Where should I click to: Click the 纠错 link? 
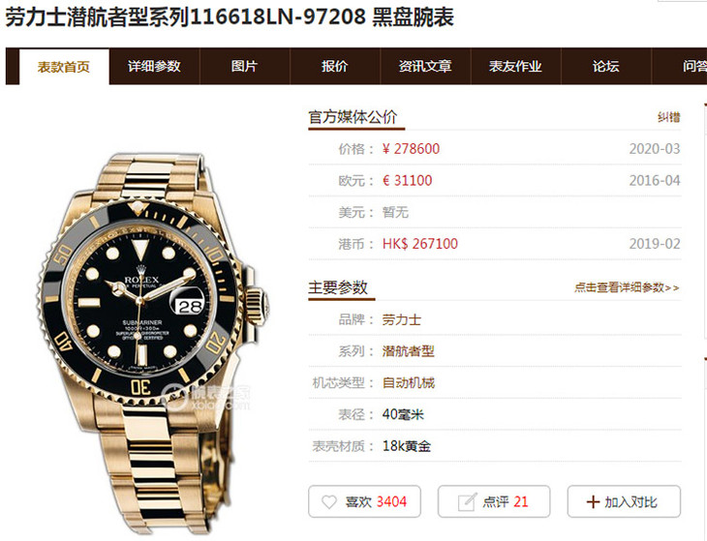[x=668, y=117]
